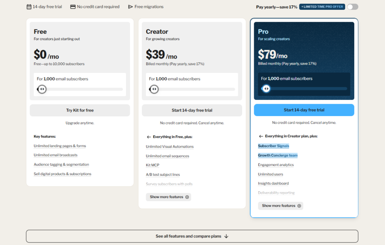Viewport: 385px width, 245px height.
Task: Click A/B test subject lines feature
Action: tap(163, 175)
